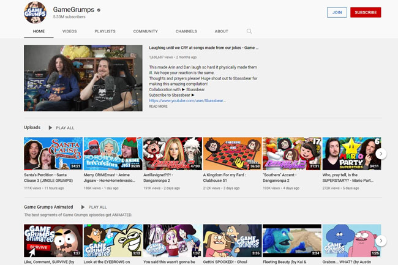Open 'Santa's Perdition - Santa Clause 3' title
This screenshot has height=265, width=398.
[x=48, y=177]
